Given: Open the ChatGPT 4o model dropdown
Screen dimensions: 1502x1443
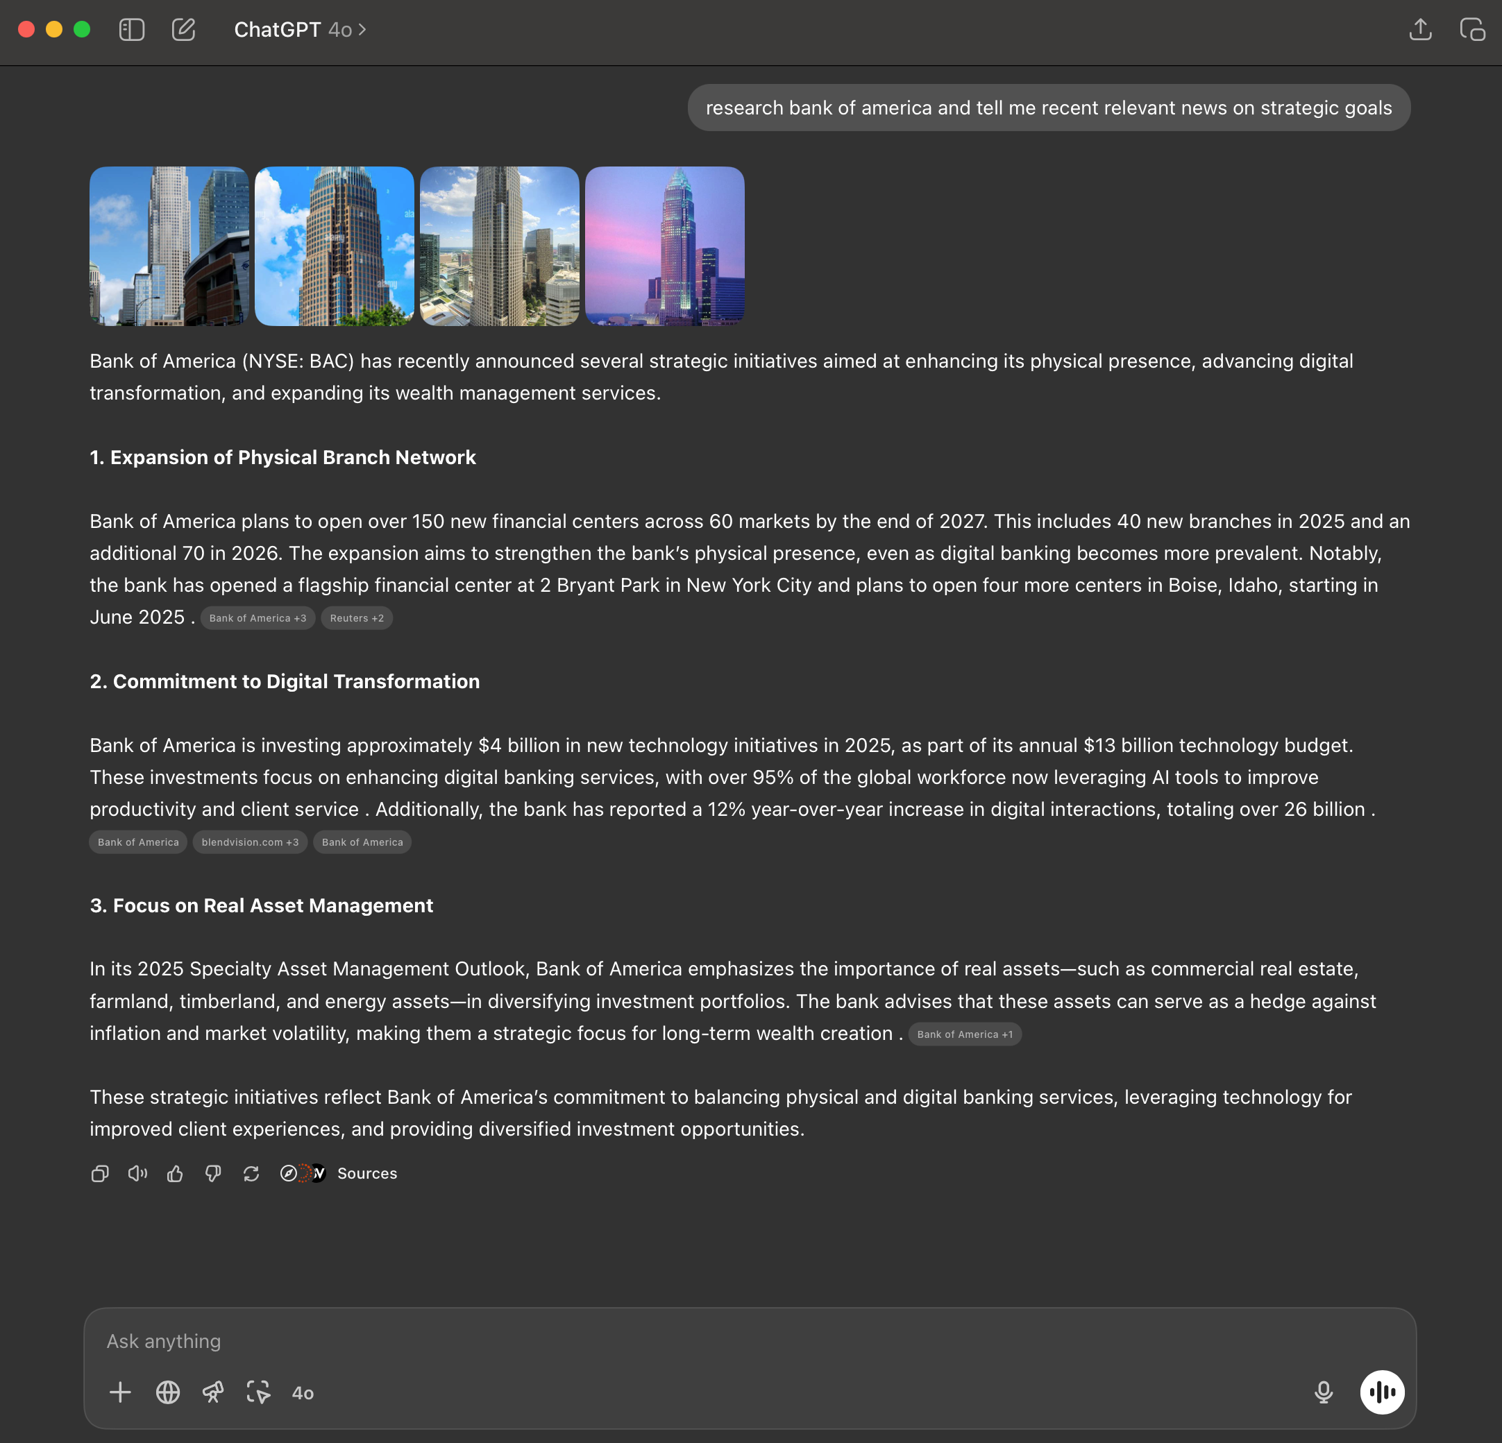Looking at the screenshot, I should coord(300,30).
